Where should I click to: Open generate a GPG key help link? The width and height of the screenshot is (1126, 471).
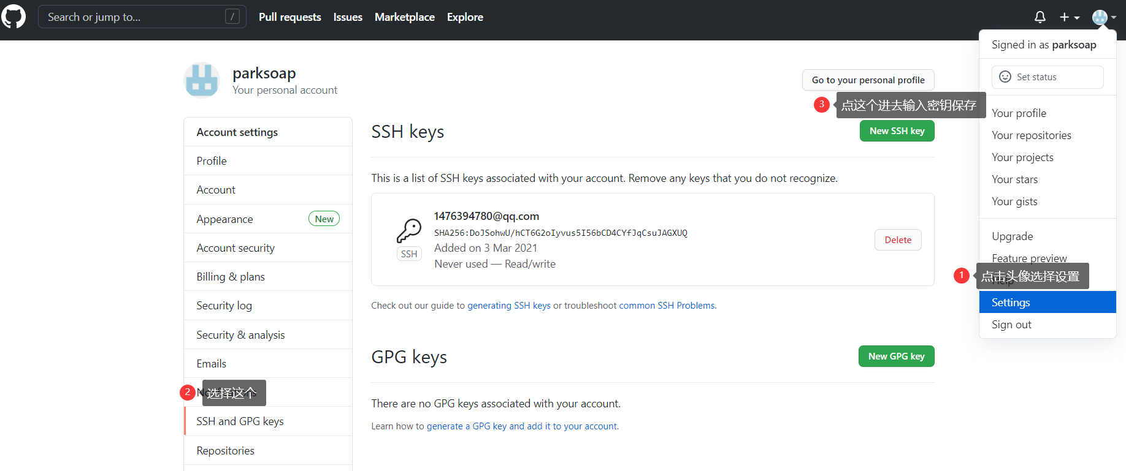(523, 426)
